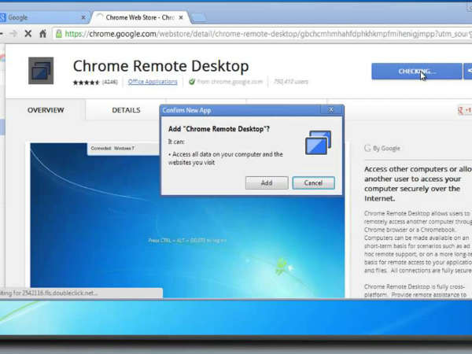This screenshot has height=354, width=472.
Task: Click the URL address bar
Action: click(x=260, y=34)
